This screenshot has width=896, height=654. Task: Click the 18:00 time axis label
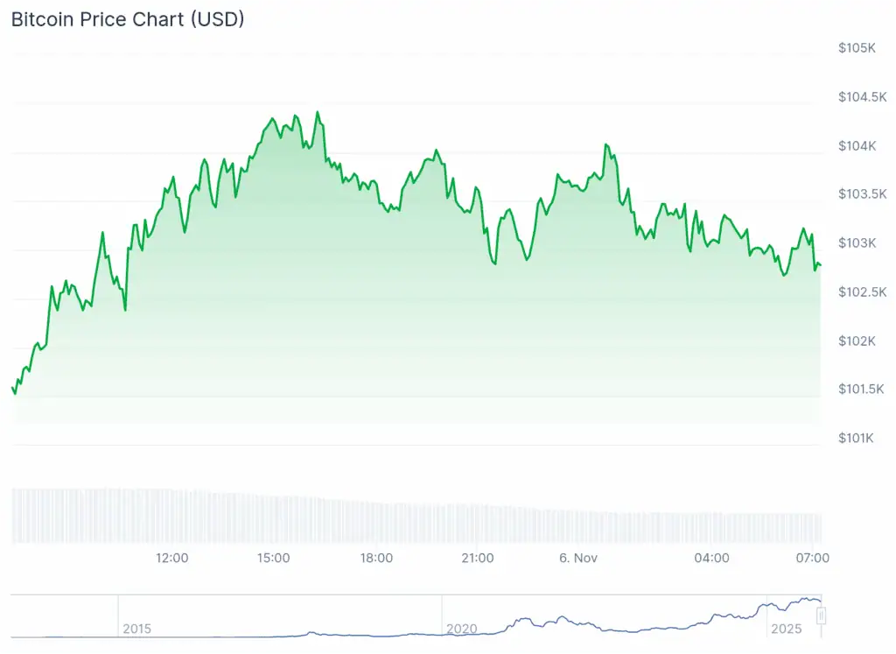click(376, 558)
